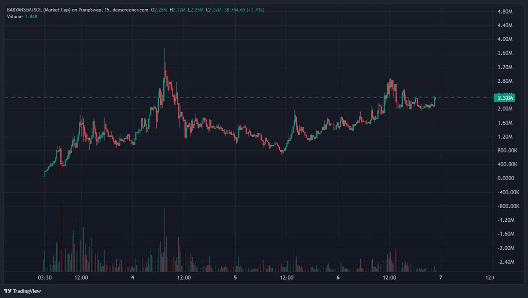Click the date 6 time axis label
The height and width of the screenshot is (298, 528).
coord(338,278)
